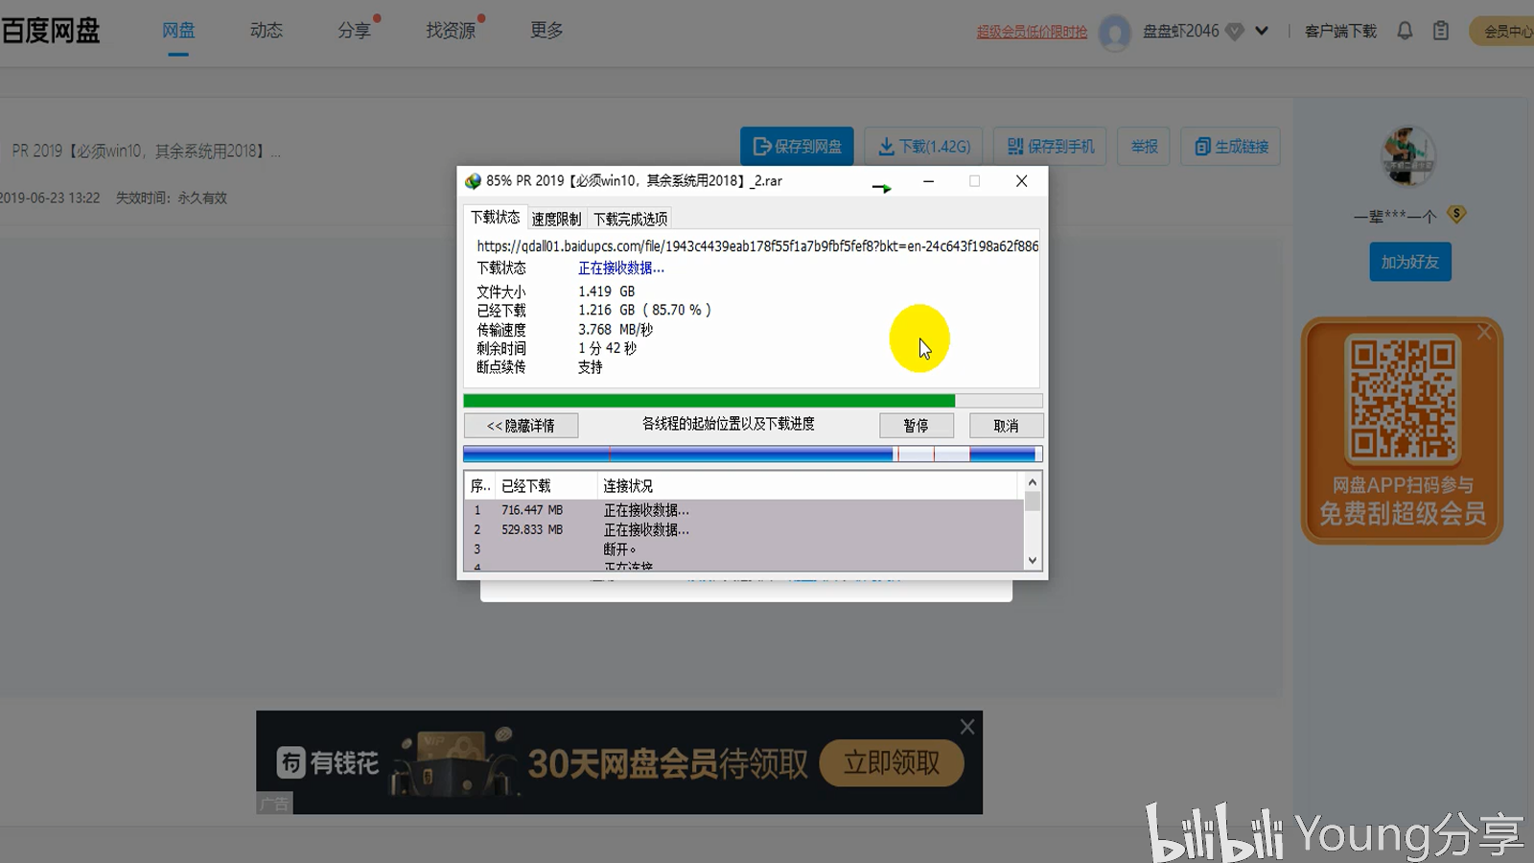Close the 有钱花 ad banner
Viewport: 1534px width, 863px height.
966,726
